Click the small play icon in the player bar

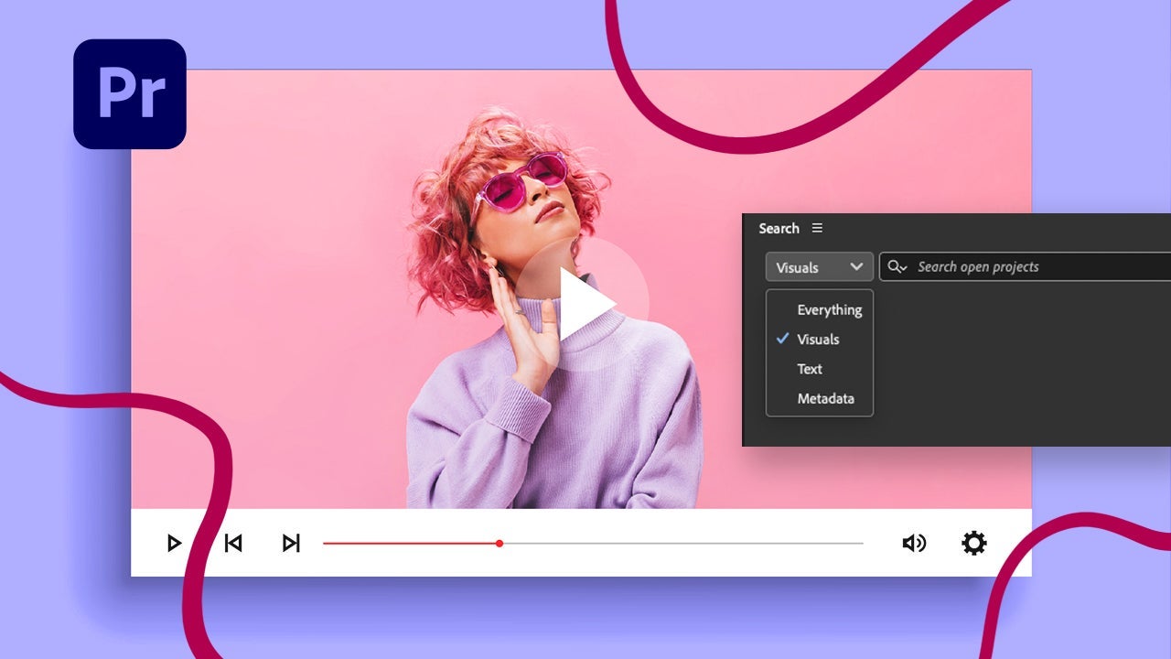(x=174, y=543)
